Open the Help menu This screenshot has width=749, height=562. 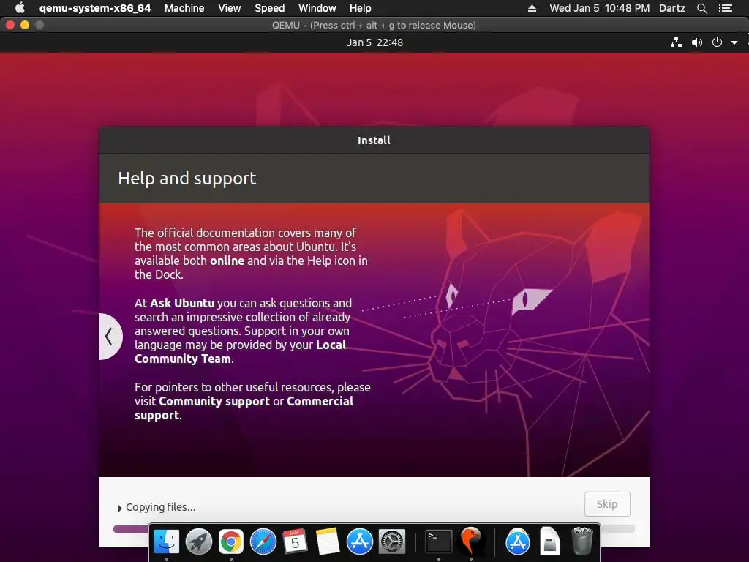coord(360,8)
